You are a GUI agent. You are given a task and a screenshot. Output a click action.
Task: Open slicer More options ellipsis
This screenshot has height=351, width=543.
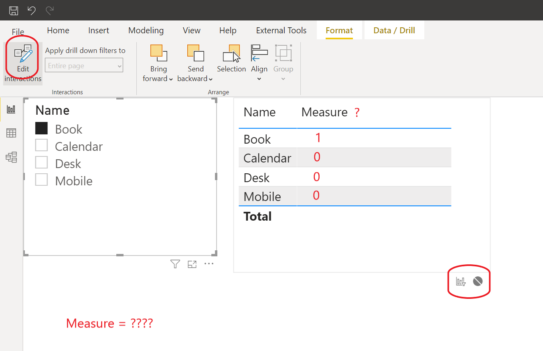click(209, 264)
